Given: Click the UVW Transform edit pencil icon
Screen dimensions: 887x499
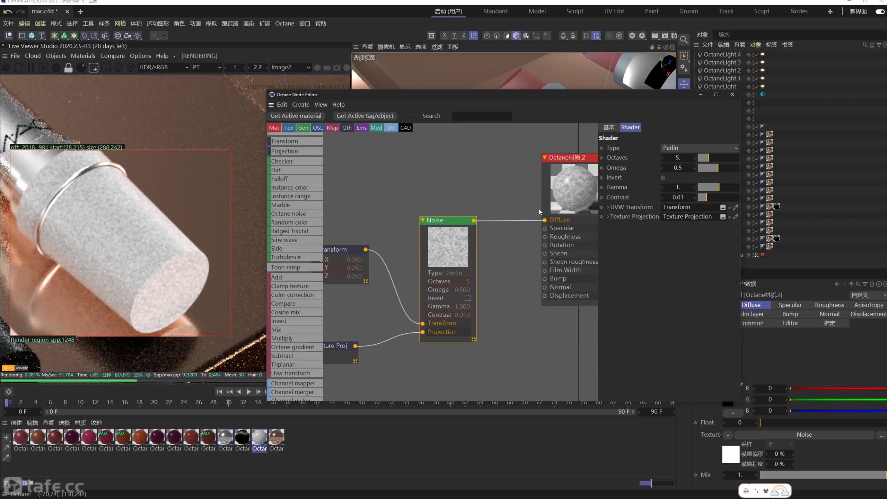Looking at the screenshot, I should [x=736, y=207].
